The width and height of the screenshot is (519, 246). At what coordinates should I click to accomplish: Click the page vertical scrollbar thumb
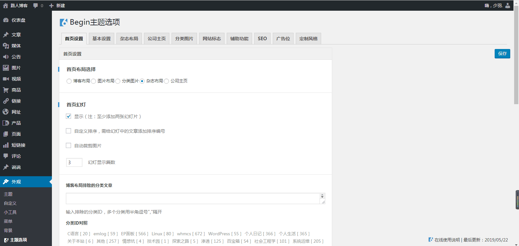point(516,55)
